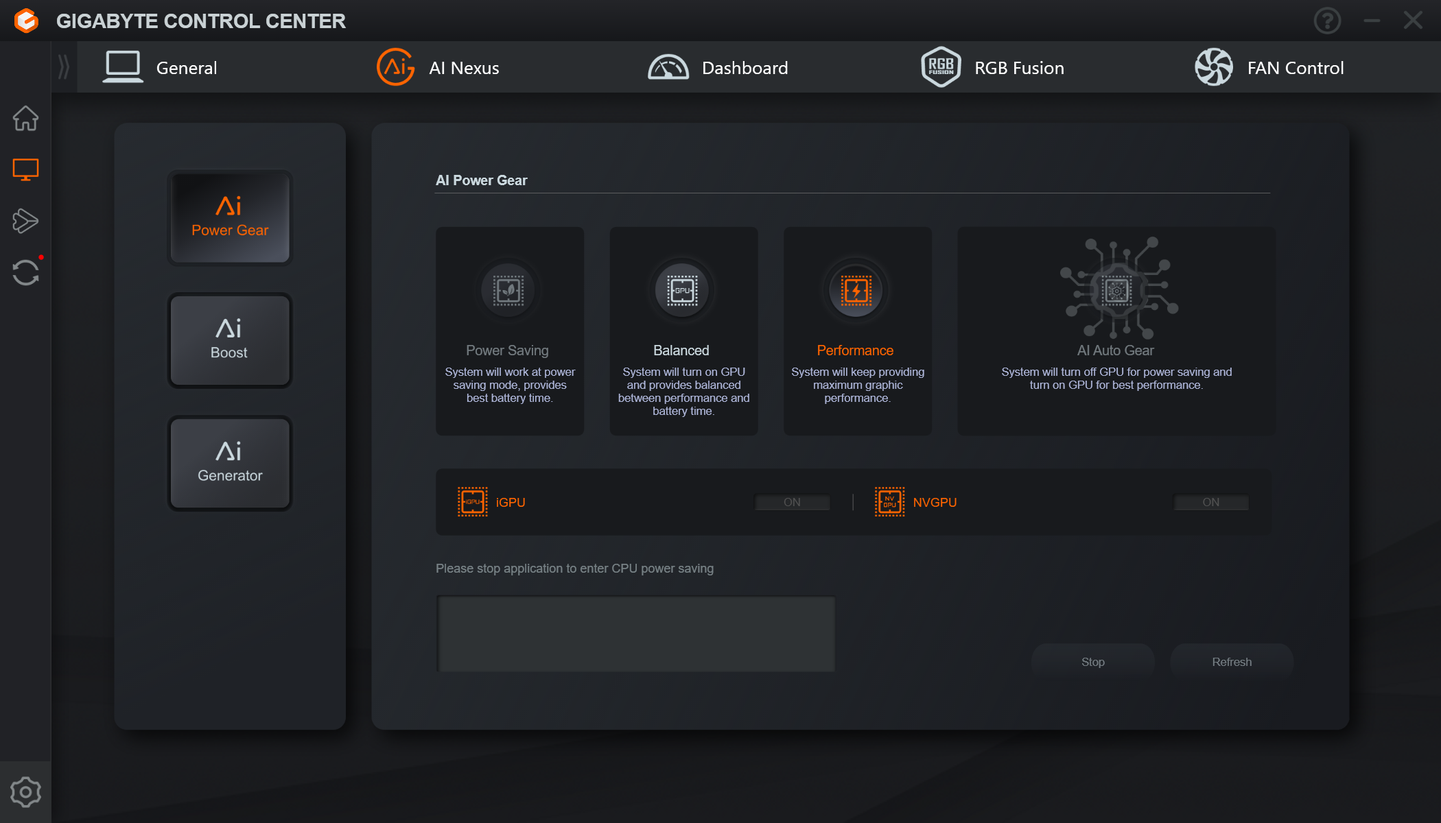Toggle the NVGPU ON switch
The image size is (1441, 823).
1211,502
